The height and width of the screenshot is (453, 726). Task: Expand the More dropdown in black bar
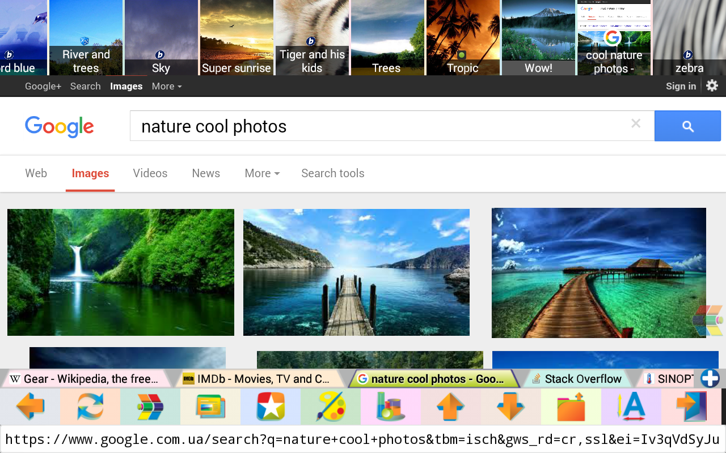[x=167, y=86]
